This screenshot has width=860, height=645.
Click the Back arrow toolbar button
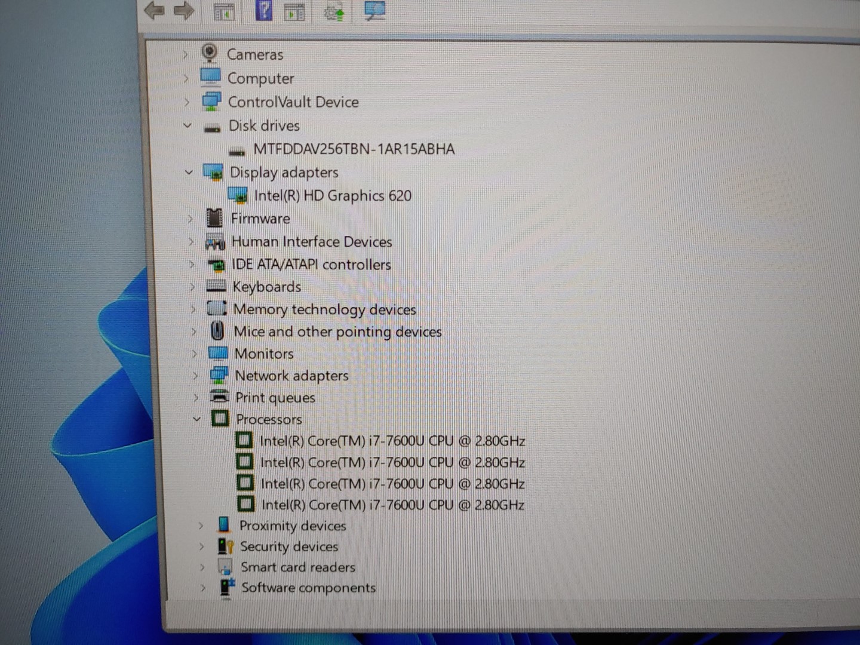coord(155,10)
